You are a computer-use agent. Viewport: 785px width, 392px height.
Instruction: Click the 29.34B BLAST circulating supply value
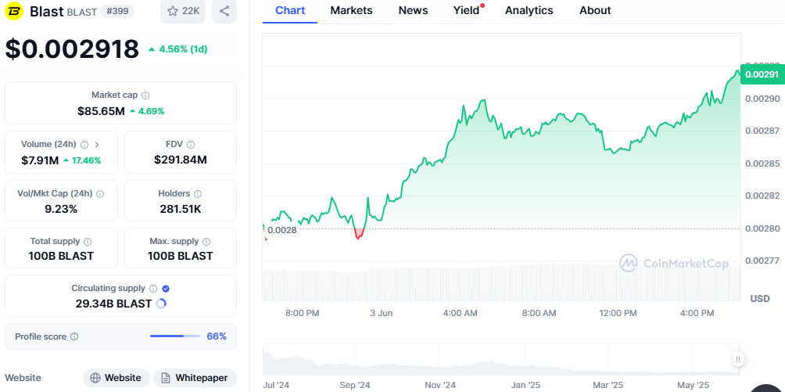tap(113, 304)
